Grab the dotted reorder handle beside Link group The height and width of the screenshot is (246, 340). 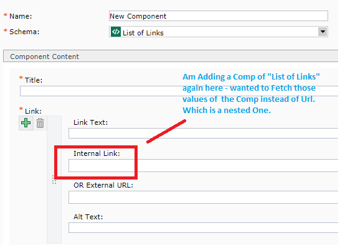pyautogui.click(x=54, y=180)
